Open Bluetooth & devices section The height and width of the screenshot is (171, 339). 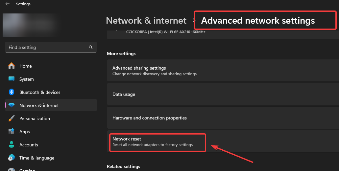51,93
